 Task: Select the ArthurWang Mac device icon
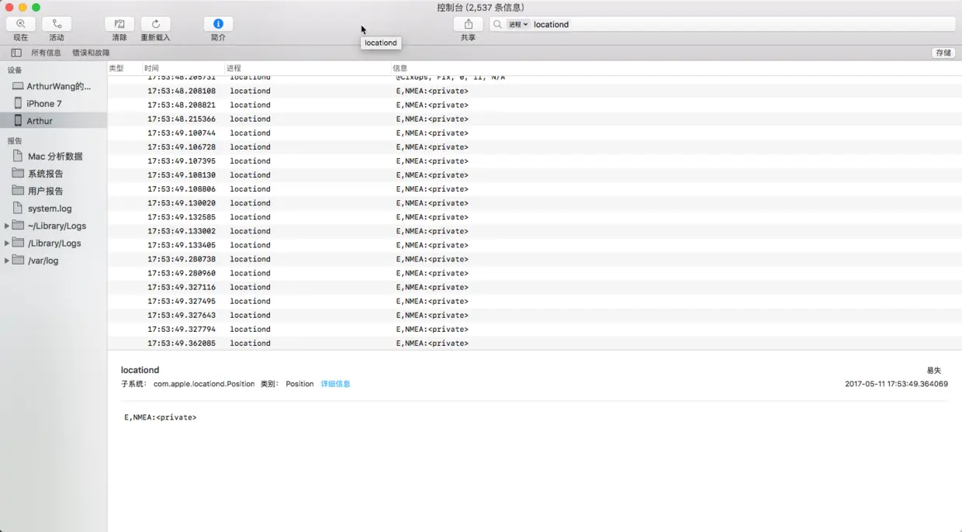(x=18, y=86)
